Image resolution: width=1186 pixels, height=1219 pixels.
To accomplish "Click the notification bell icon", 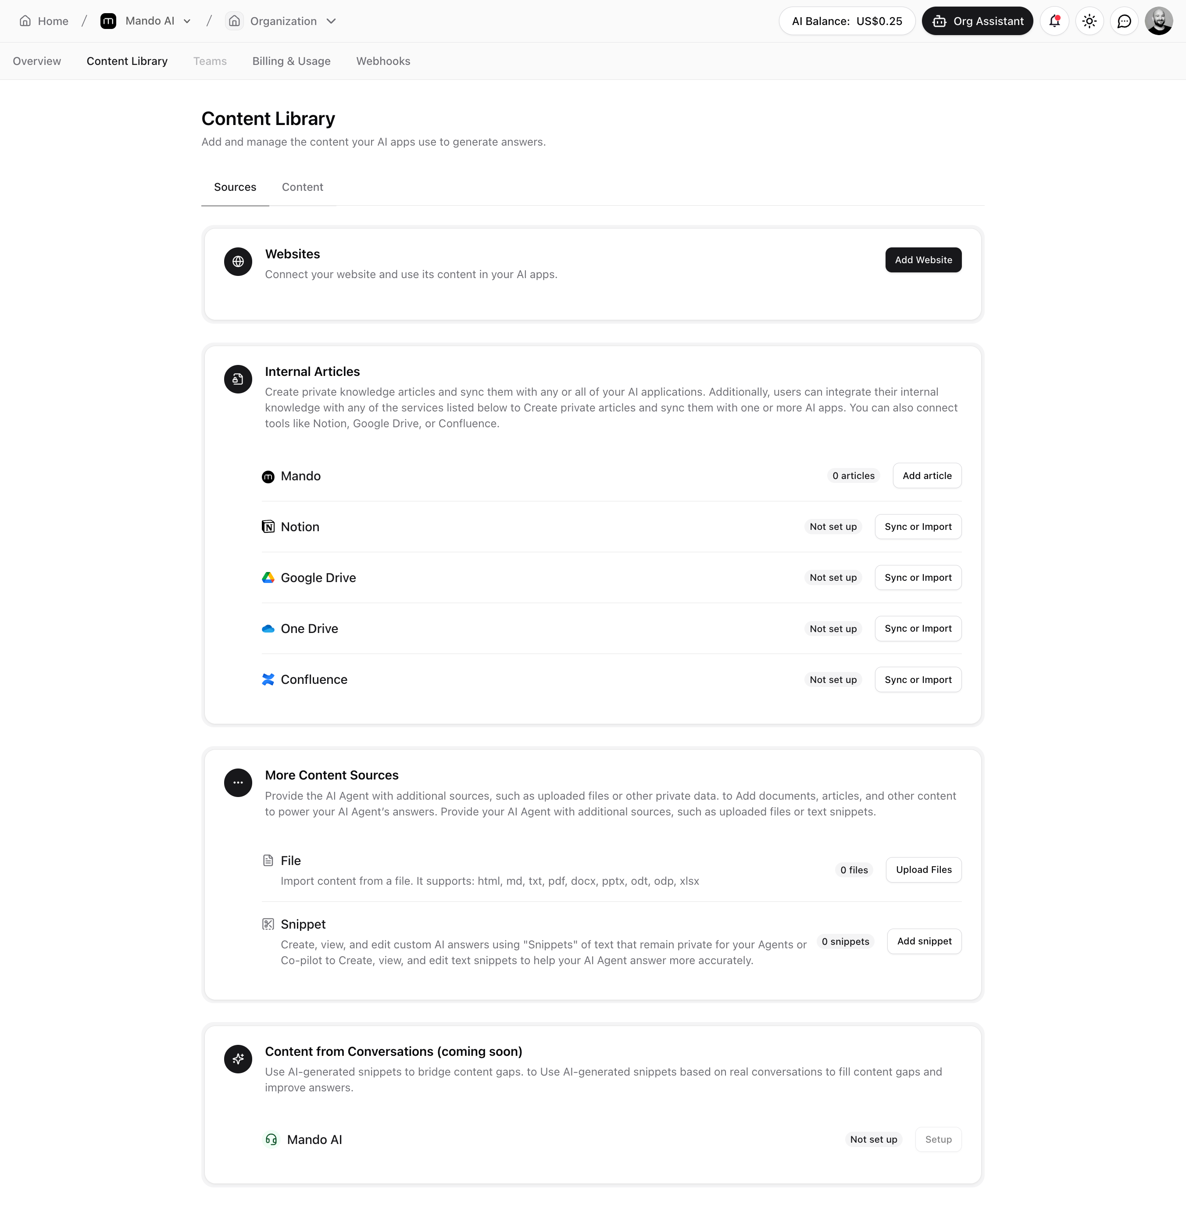I will (x=1054, y=21).
